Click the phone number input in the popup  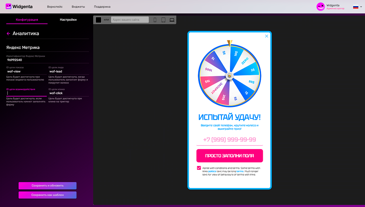(x=230, y=140)
